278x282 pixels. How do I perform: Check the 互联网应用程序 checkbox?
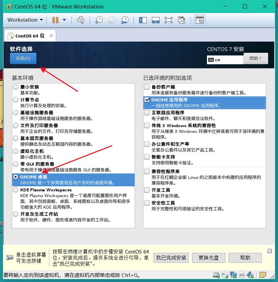(147, 113)
